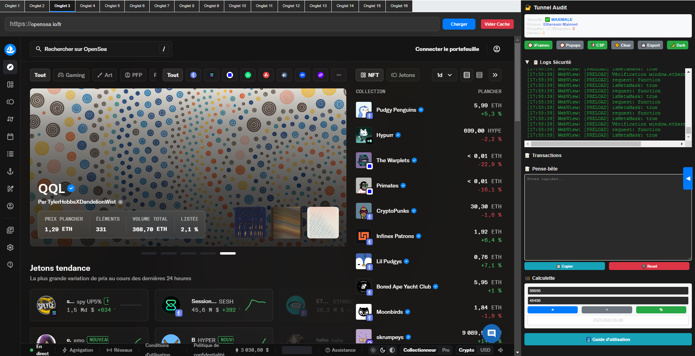The image size is (695, 356).
Task: Select the Polygon chain filter
Action: tap(321, 75)
